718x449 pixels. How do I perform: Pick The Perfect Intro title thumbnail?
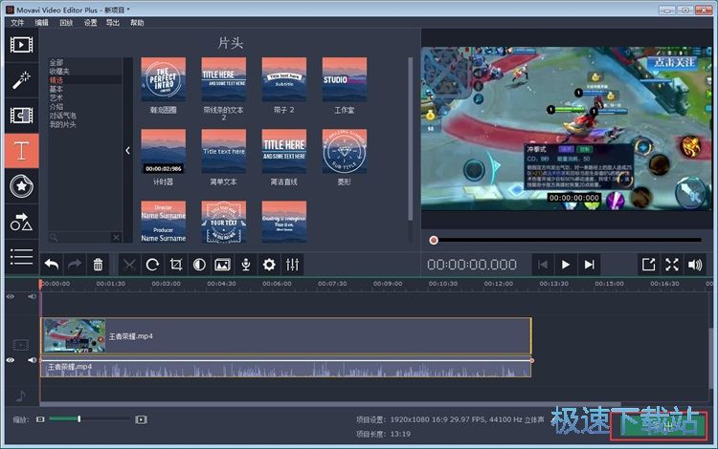(164, 79)
